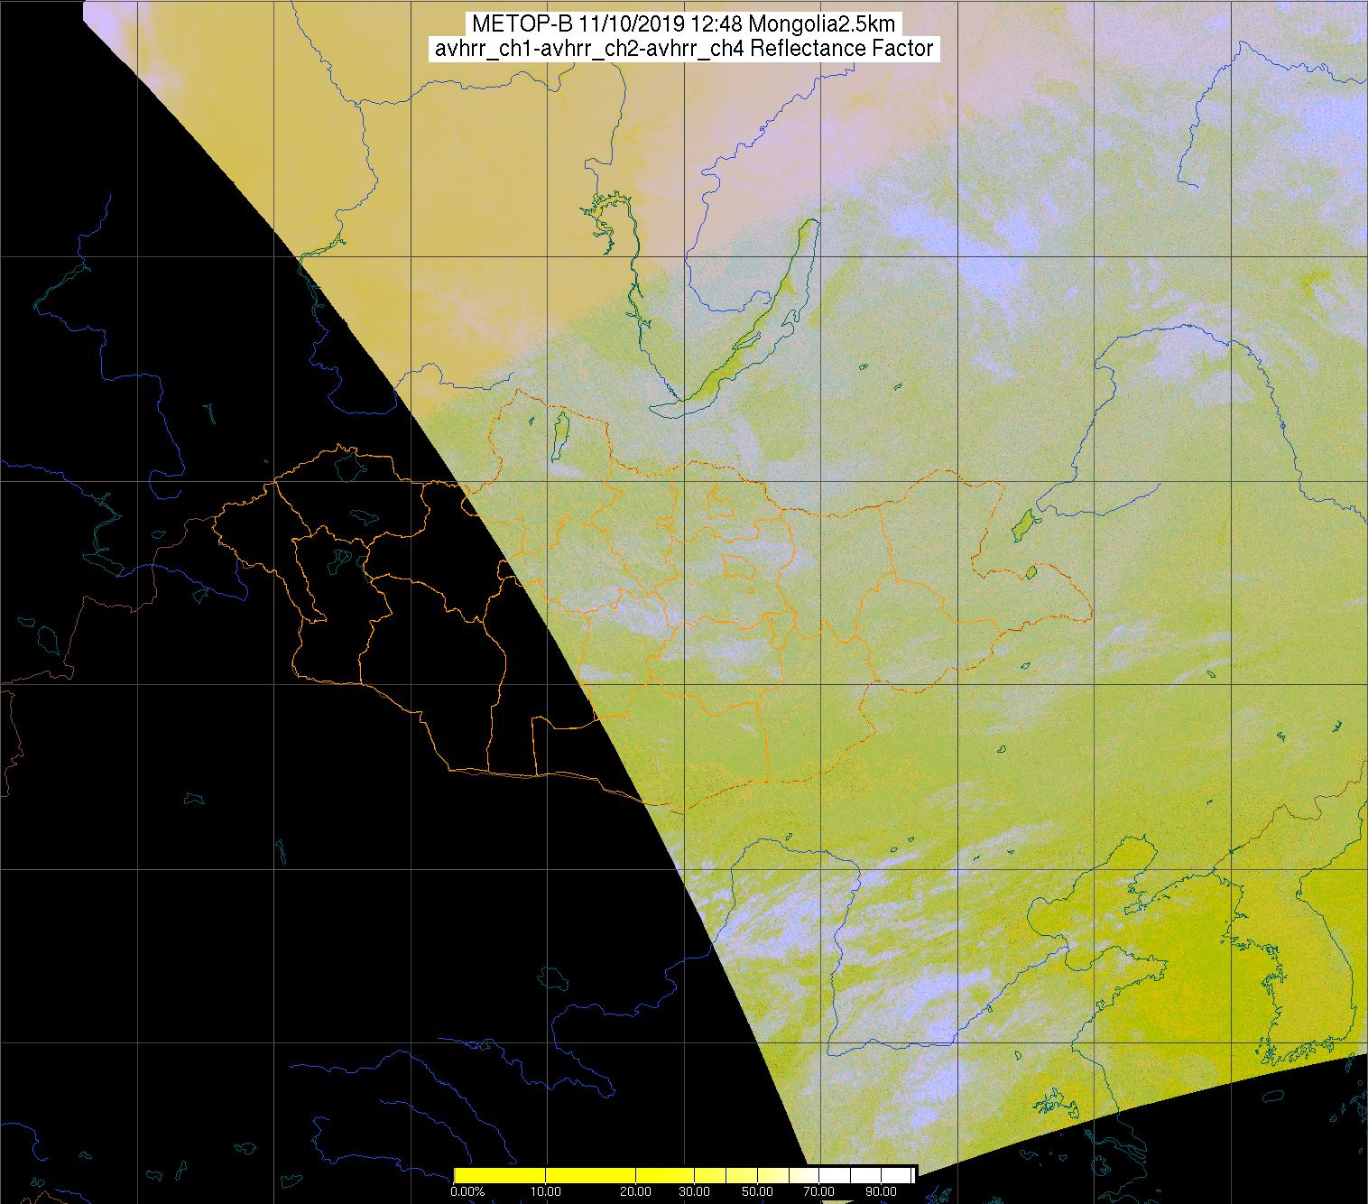Click the white cloud patch near swath edge
Image resolution: width=1368 pixels, height=1204 pixels.
[731, 930]
